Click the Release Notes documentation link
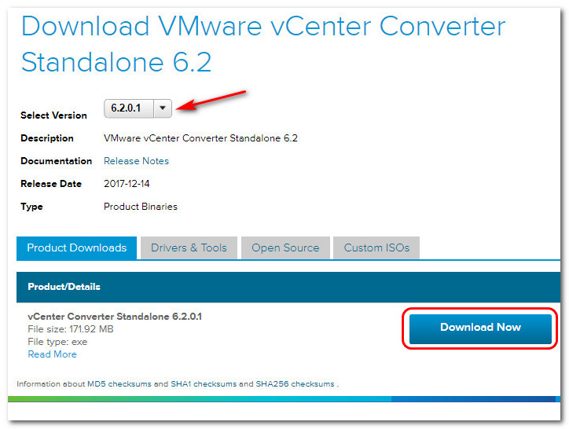This screenshot has height=429, width=569. (x=136, y=161)
